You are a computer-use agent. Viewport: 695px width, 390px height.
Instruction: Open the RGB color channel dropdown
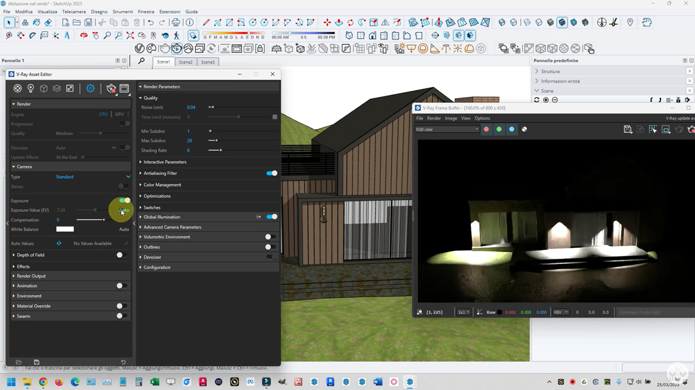point(447,129)
